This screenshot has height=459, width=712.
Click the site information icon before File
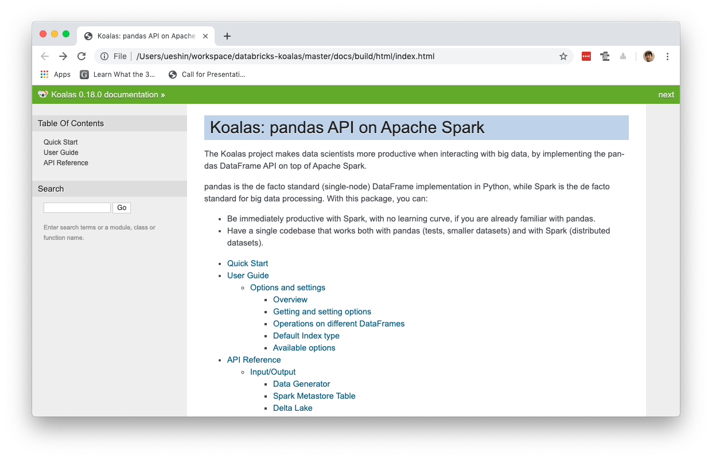click(x=104, y=56)
